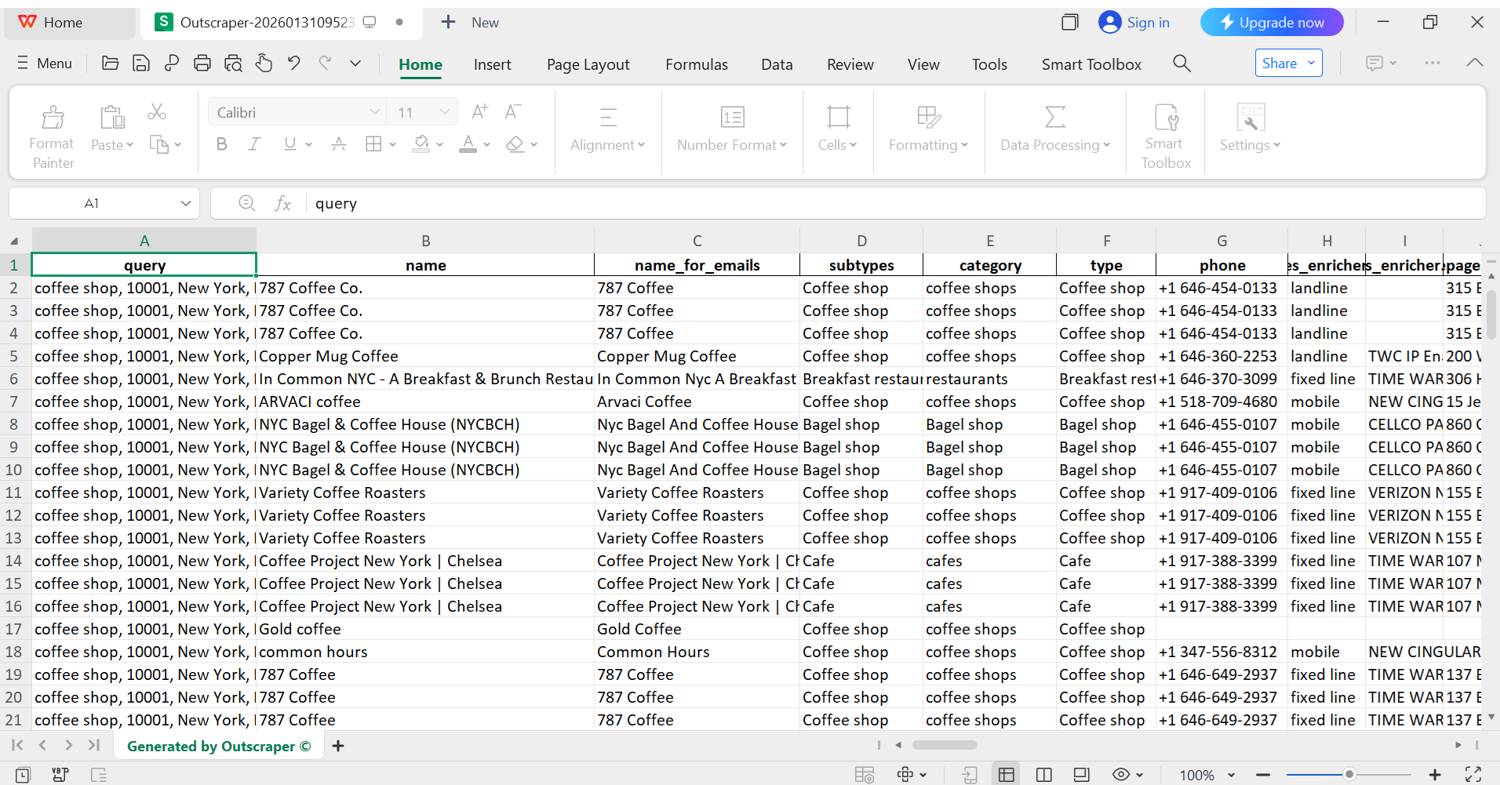The height and width of the screenshot is (785, 1500).
Task: Open the cell name box dropdown
Action: pyautogui.click(x=186, y=204)
